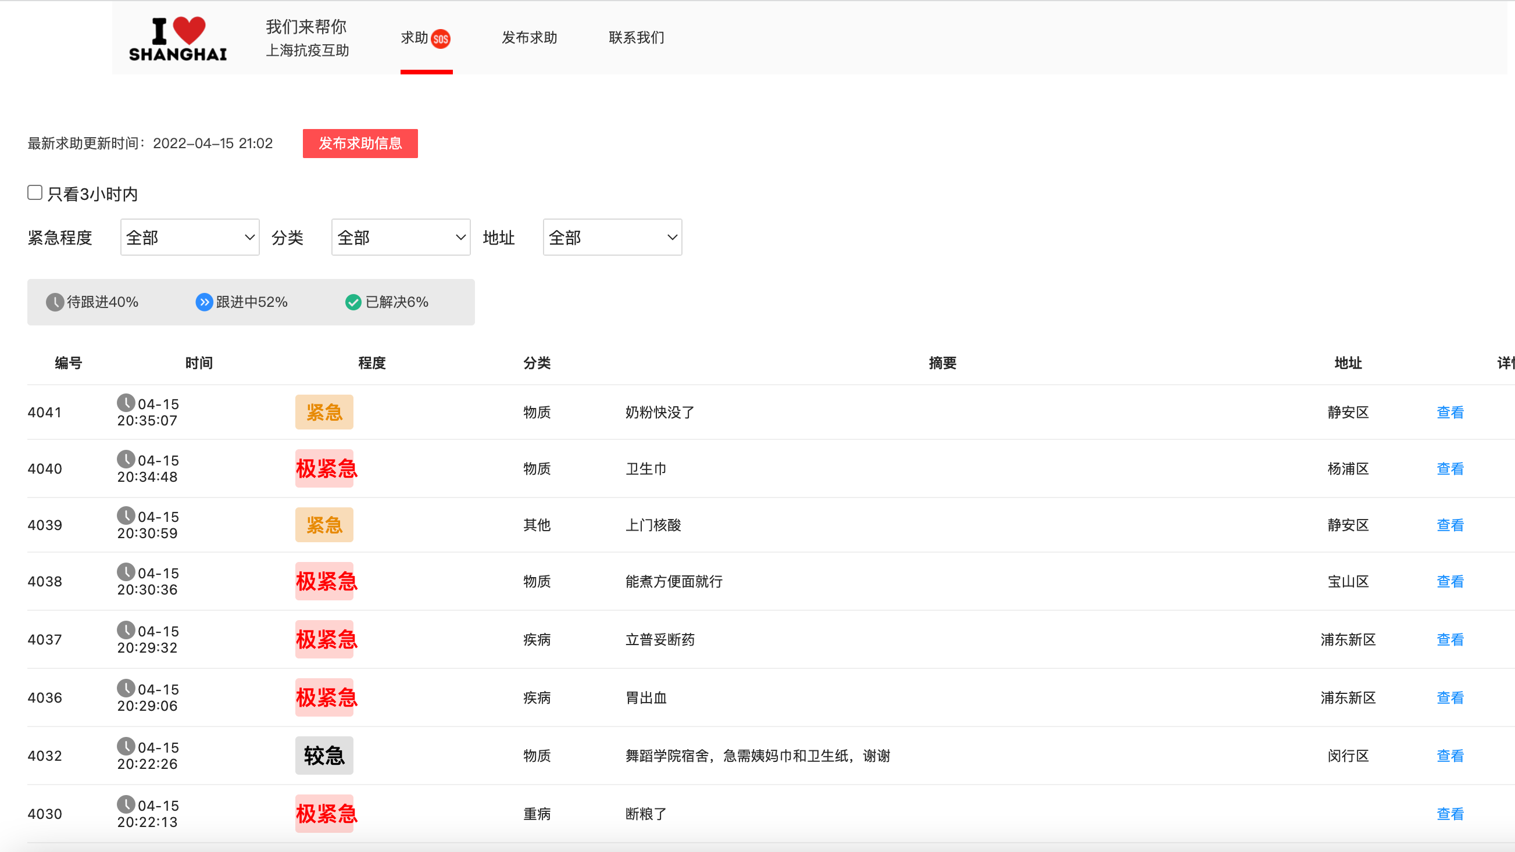Enable the 只看3小时内 checkbox
This screenshot has height=852, width=1515.
pyautogui.click(x=35, y=193)
